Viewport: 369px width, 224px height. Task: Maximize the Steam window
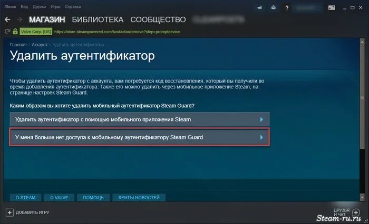tap(352, 8)
